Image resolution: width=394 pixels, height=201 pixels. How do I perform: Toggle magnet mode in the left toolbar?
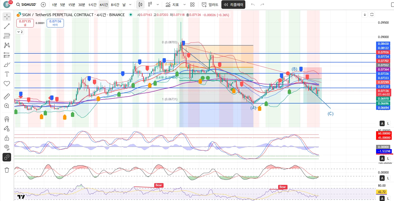click(7, 119)
